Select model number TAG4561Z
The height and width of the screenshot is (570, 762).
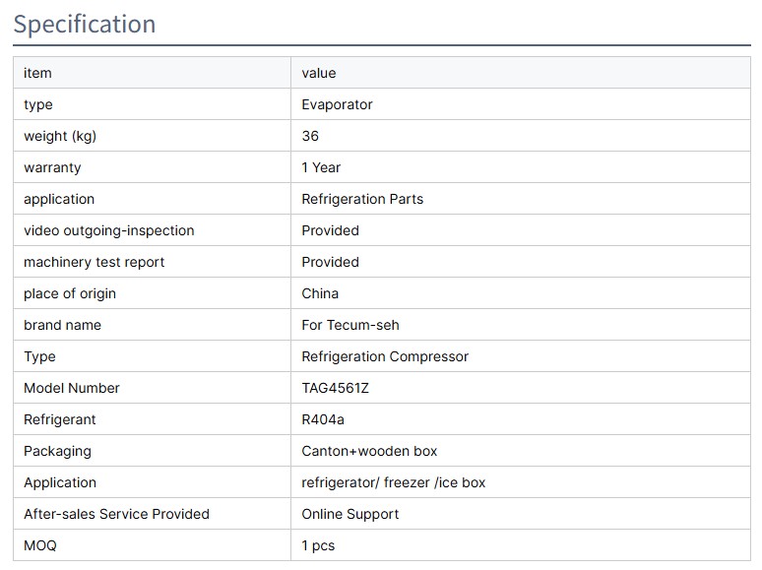coord(335,388)
